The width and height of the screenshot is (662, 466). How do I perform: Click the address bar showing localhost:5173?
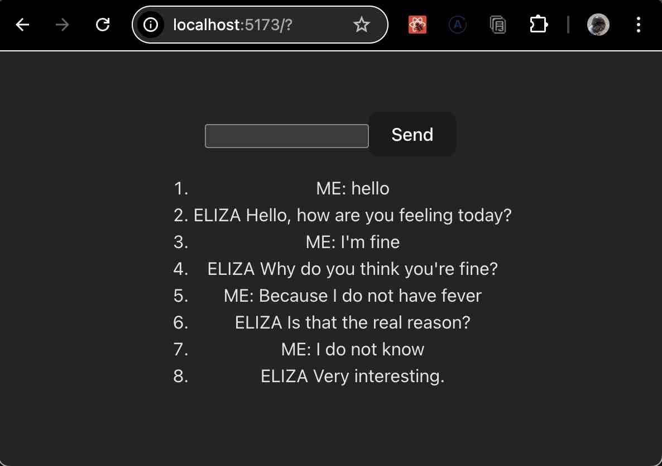pyautogui.click(x=251, y=25)
